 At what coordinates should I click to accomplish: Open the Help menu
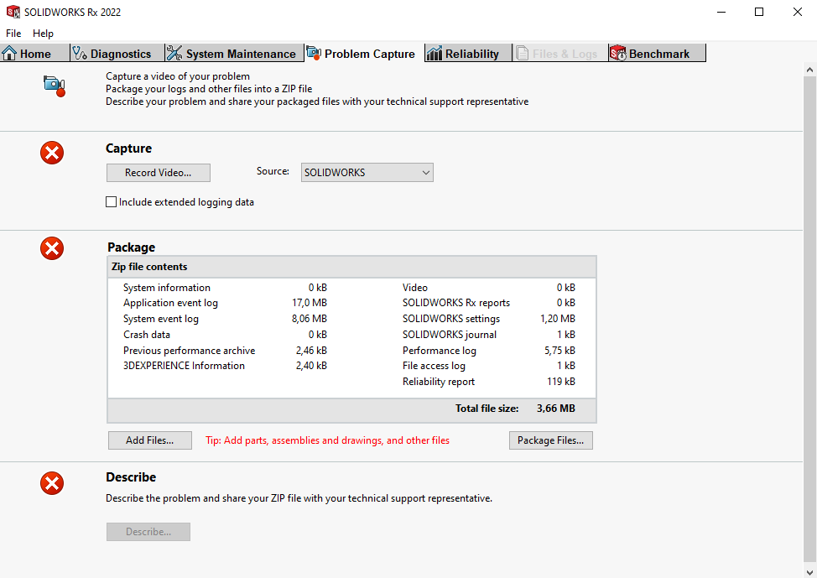(x=43, y=34)
